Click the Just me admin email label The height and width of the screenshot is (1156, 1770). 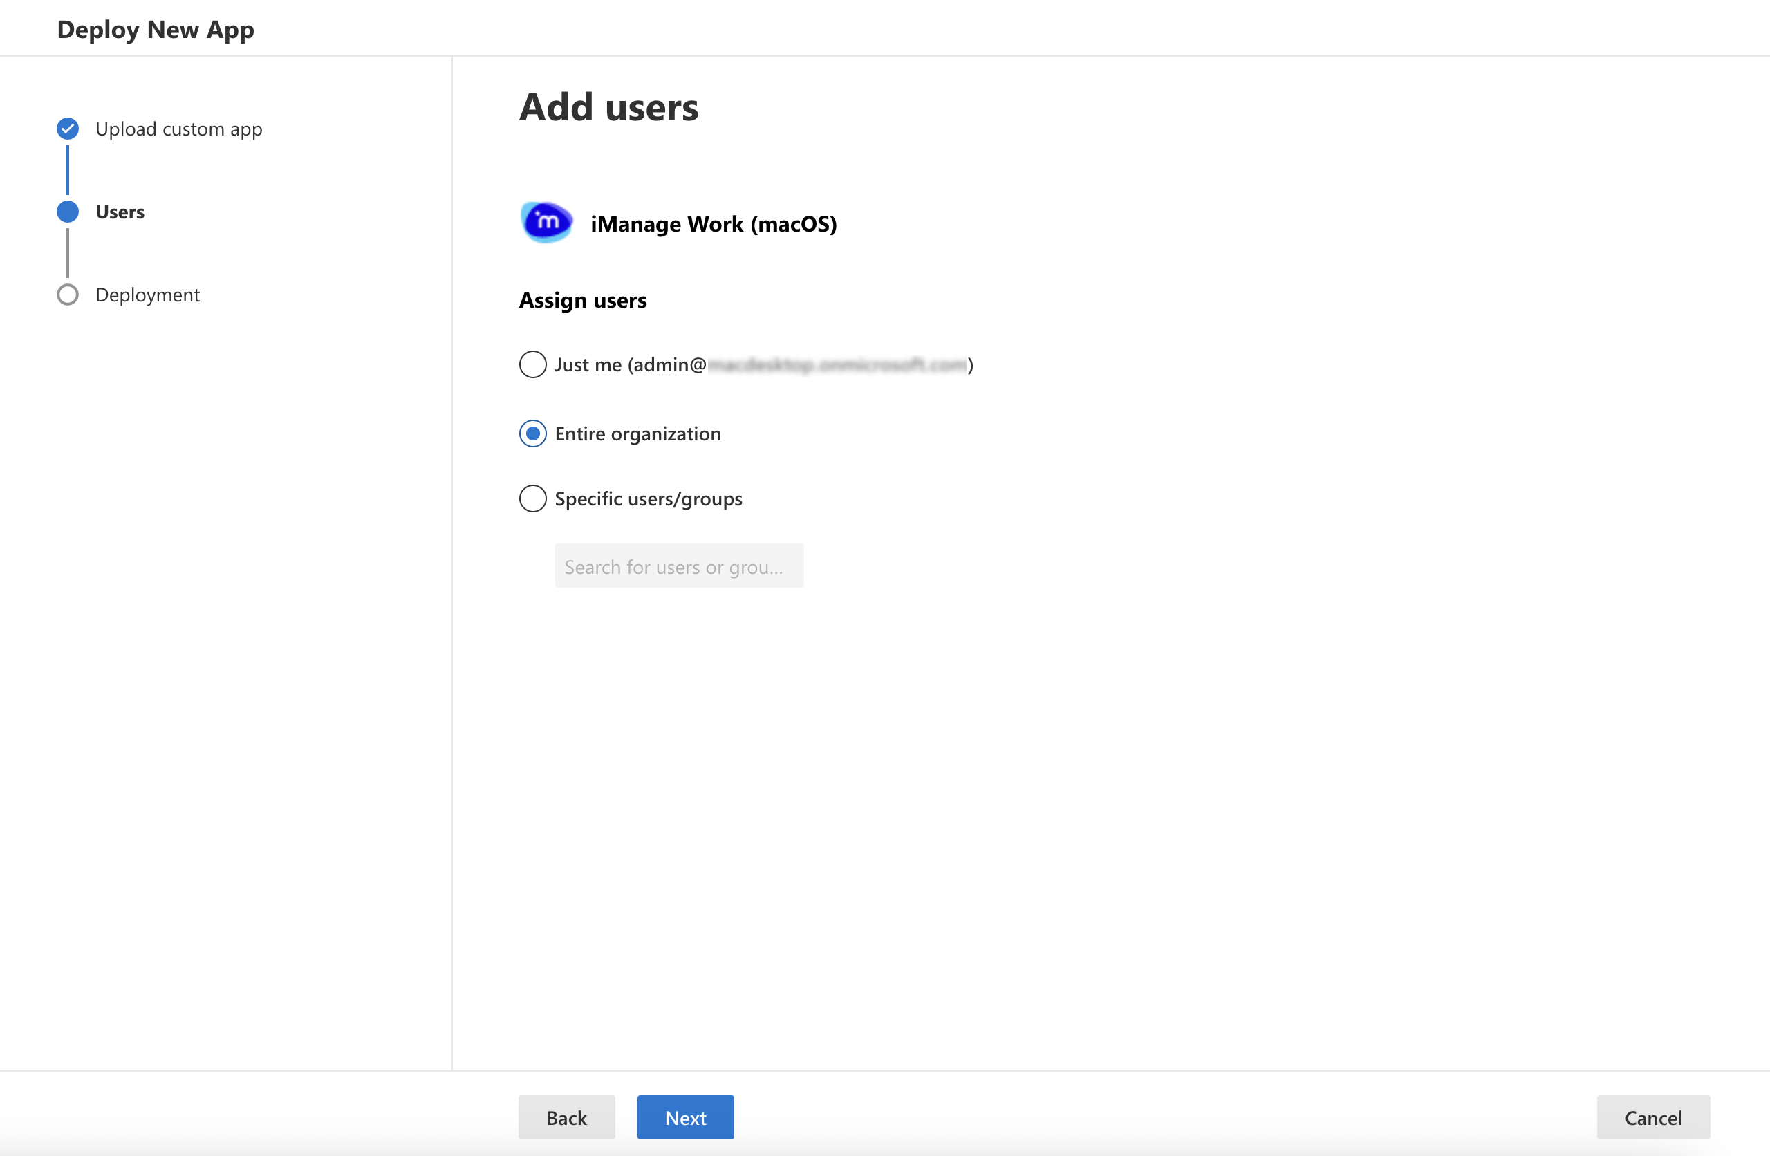click(x=763, y=364)
